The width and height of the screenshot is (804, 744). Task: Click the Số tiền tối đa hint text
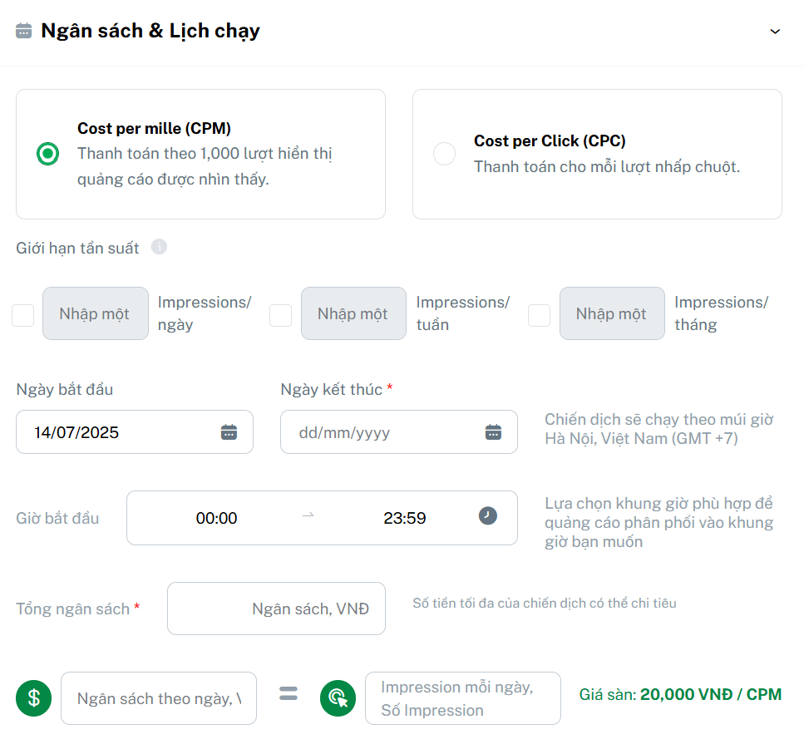pyautogui.click(x=545, y=603)
